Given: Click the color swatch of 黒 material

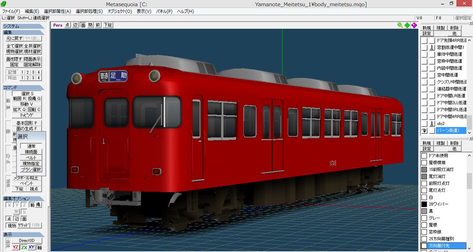Looking at the screenshot, I should coord(424,211).
